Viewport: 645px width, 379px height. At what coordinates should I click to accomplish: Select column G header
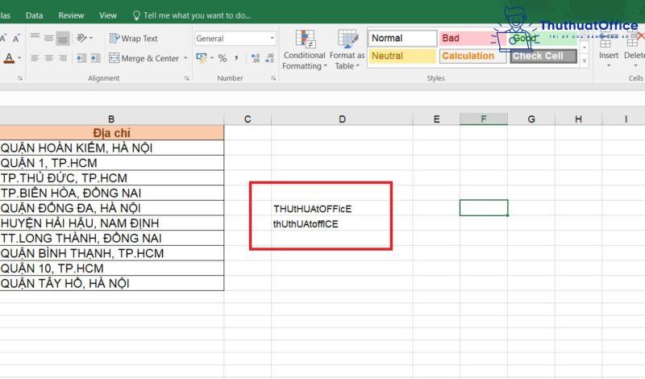tap(531, 119)
